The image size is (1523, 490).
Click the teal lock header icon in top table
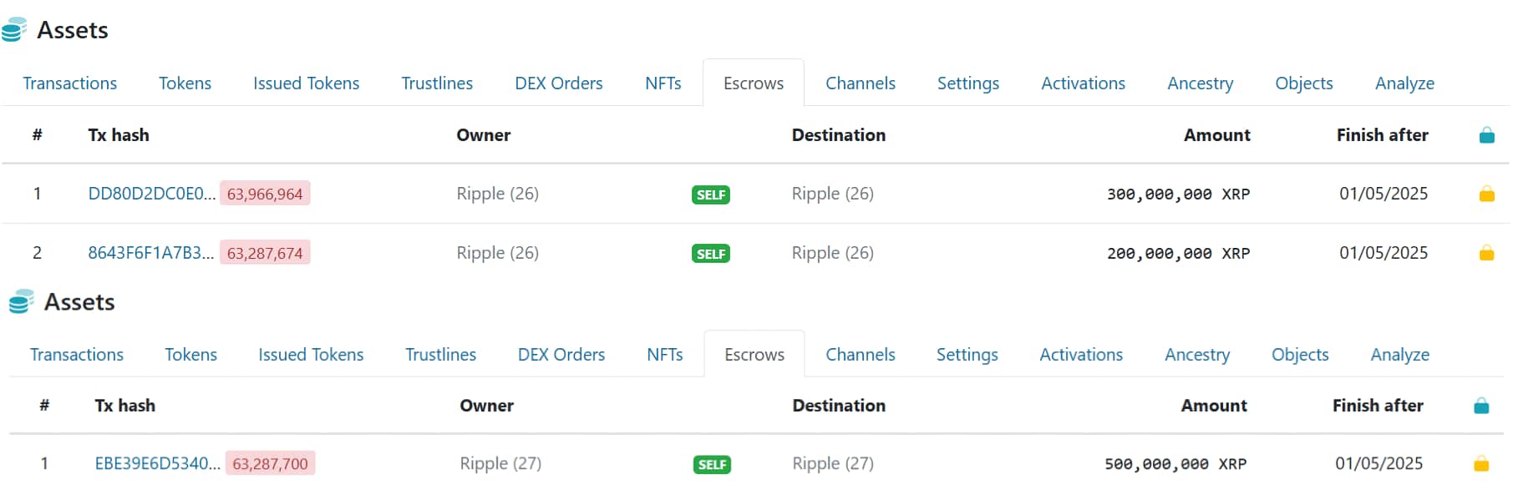point(1486,135)
